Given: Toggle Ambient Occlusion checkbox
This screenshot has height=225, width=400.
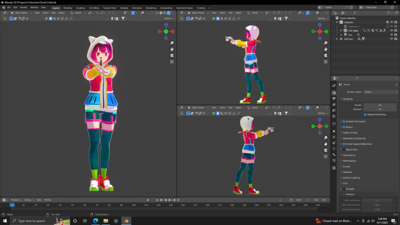Looking at the screenshot, I should tap(344, 121).
